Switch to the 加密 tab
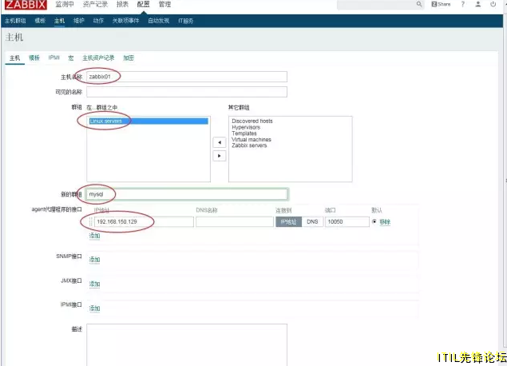This screenshot has width=507, height=366. 129,58
